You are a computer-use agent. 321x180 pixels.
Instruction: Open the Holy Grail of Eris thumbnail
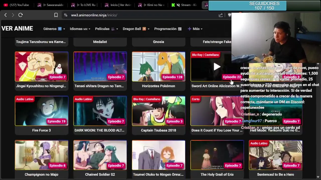(x=217, y=155)
